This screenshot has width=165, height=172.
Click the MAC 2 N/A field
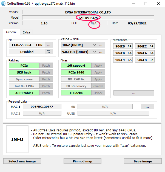point(42,113)
